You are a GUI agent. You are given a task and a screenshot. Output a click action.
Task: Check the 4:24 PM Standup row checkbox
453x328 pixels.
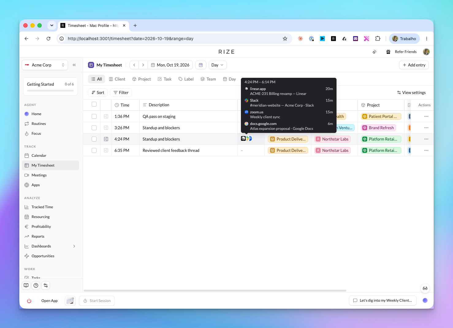click(94, 139)
